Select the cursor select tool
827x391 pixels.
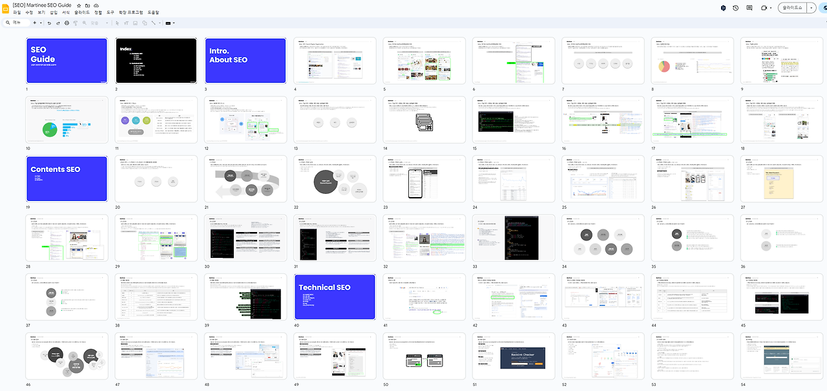(x=117, y=23)
